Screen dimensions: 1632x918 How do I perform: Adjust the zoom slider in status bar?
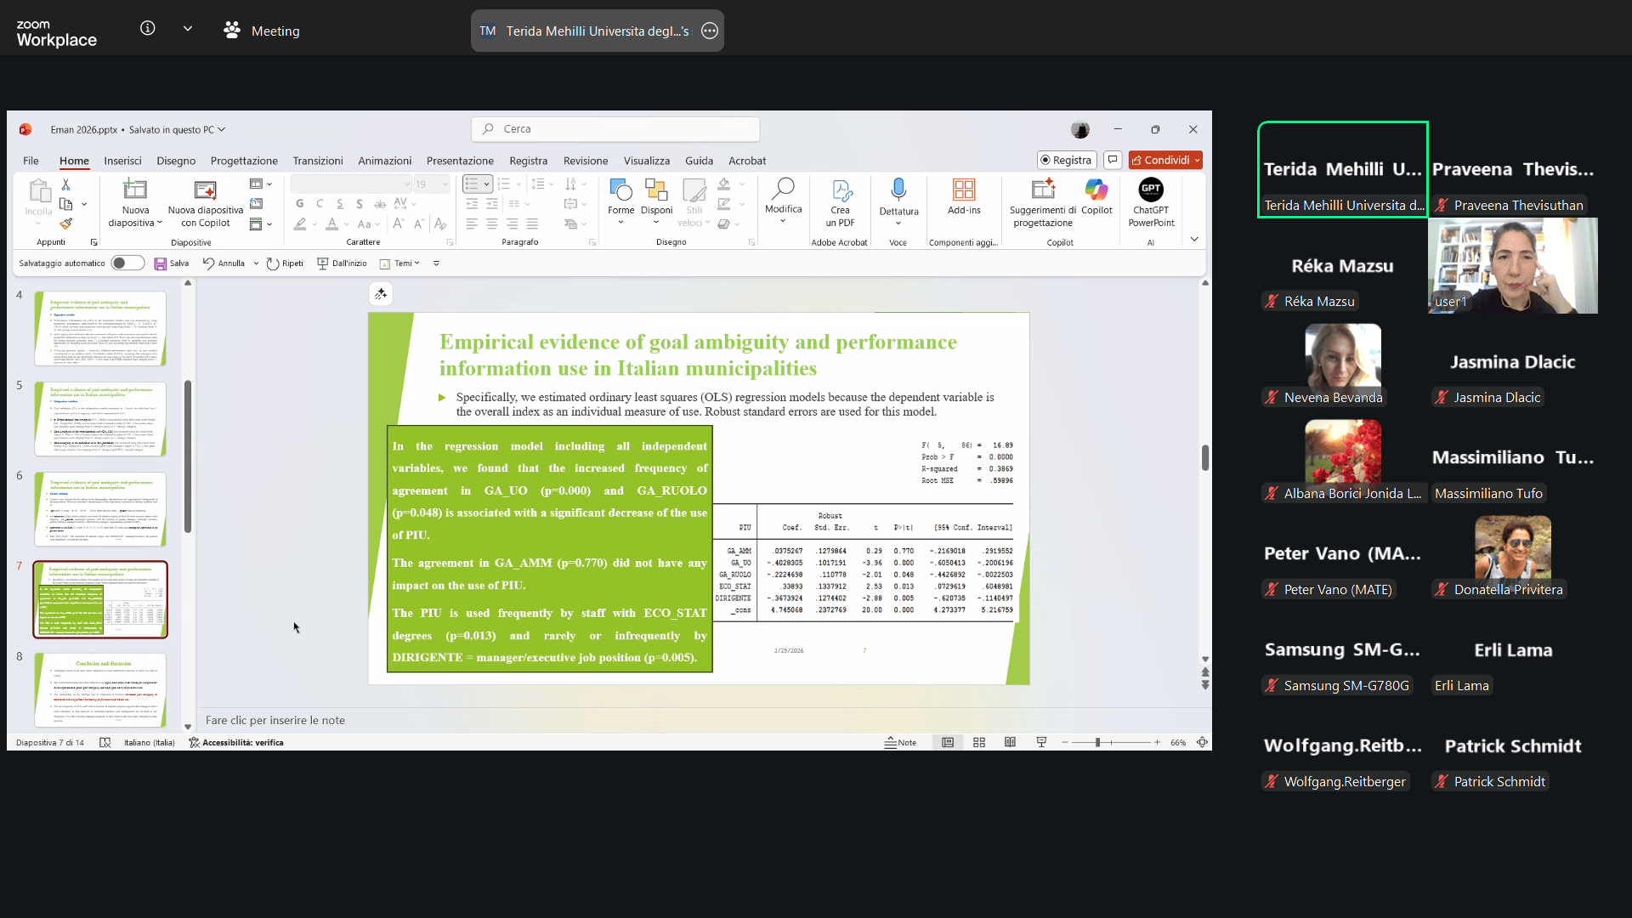(x=1097, y=742)
